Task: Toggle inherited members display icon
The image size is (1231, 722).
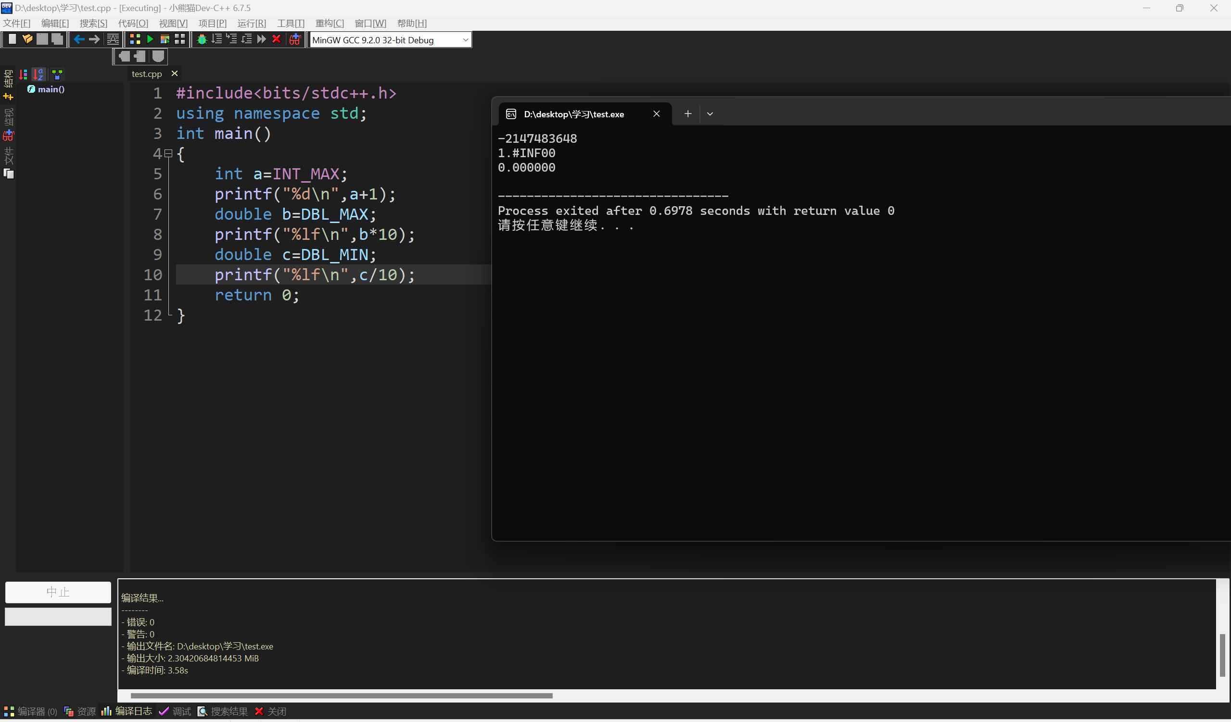Action: [57, 75]
